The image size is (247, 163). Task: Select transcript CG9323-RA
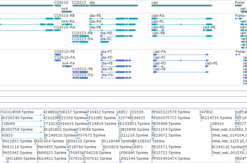click(x=80, y=42)
